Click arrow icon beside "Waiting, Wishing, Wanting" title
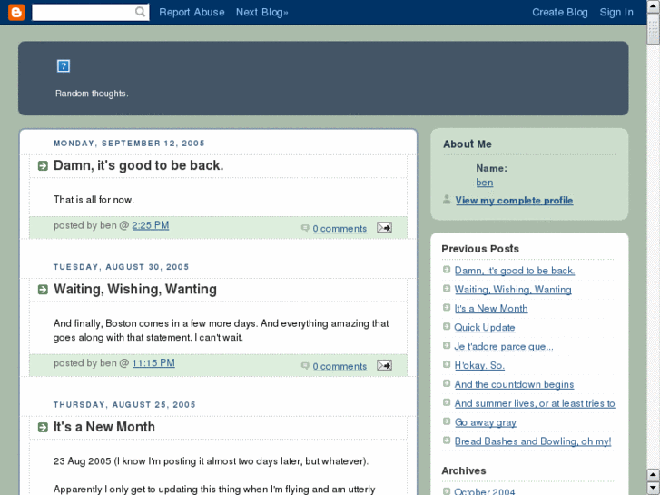 [x=43, y=290]
